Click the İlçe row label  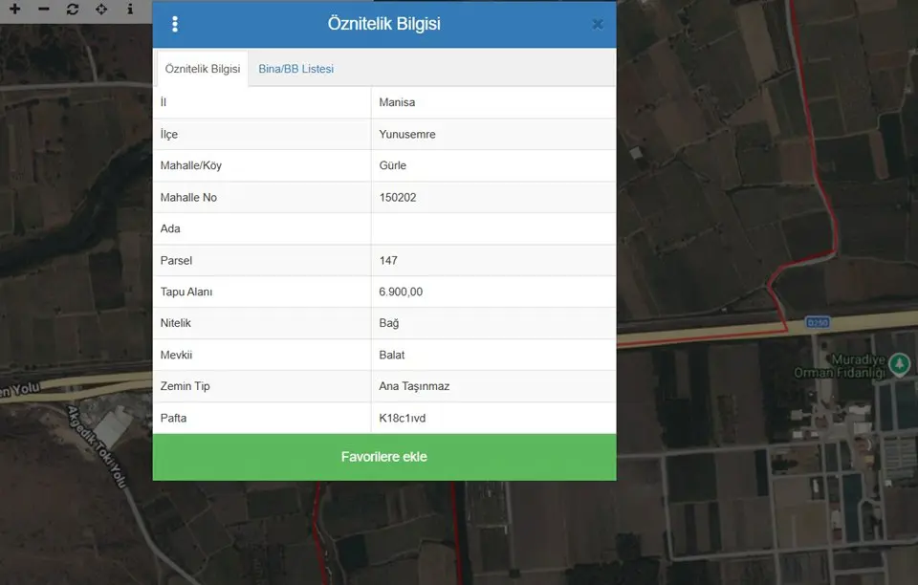pyautogui.click(x=169, y=134)
